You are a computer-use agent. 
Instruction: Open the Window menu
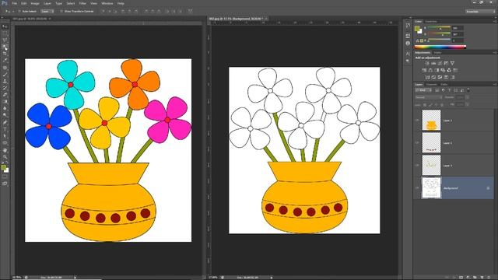click(107, 3)
